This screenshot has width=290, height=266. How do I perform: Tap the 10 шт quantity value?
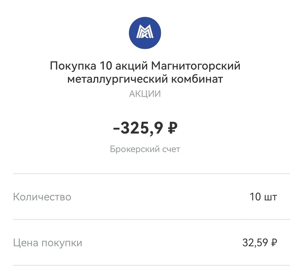tap(263, 197)
